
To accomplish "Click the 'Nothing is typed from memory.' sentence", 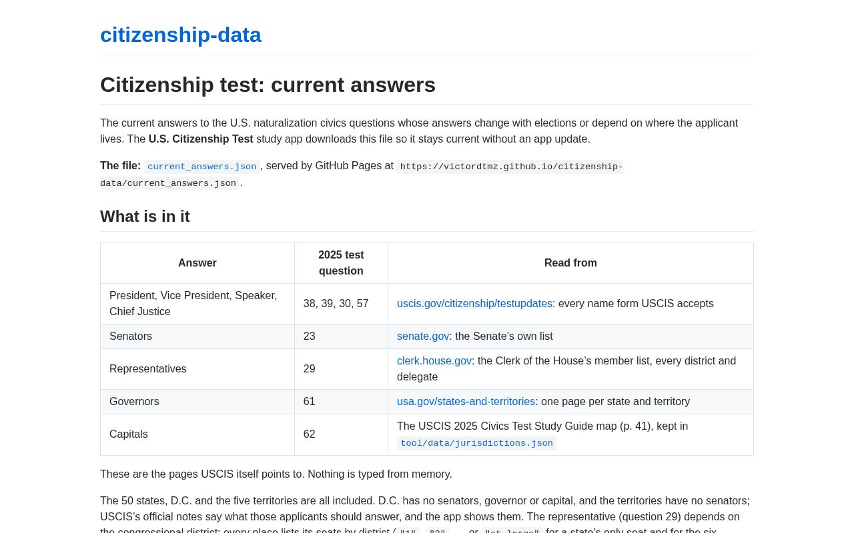I will pyautogui.click(x=380, y=474).
